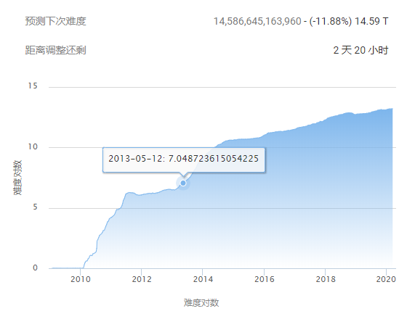
Task: Click the 2012 x-axis label
Action: point(142,279)
